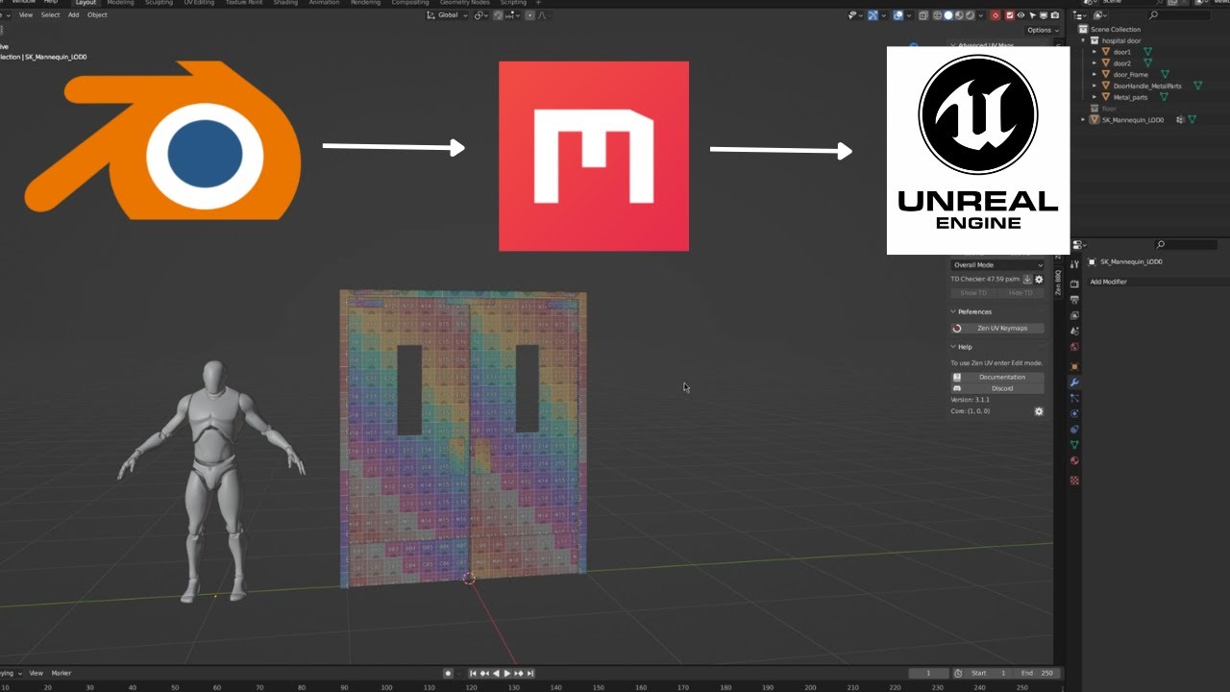The width and height of the screenshot is (1230, 692).
Task: Toggle the auto keying record button
Action: pos(448,674)
